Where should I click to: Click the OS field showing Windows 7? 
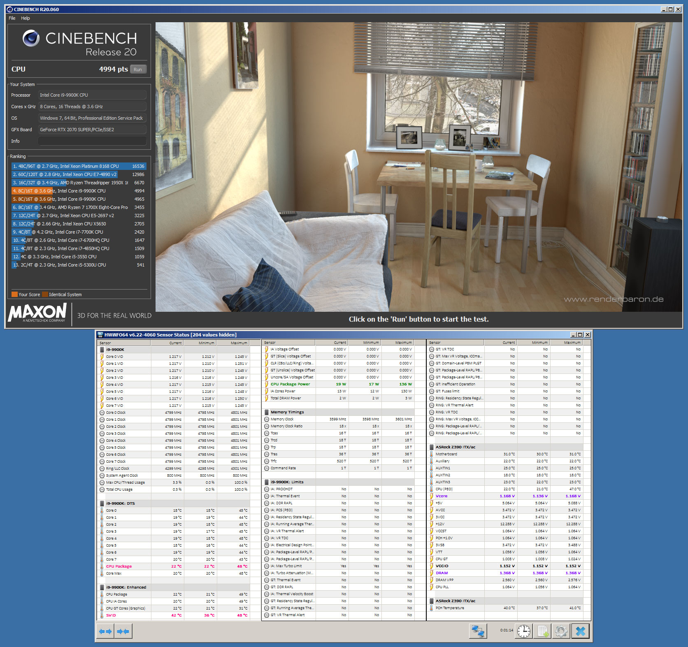[x=92, y=118]
